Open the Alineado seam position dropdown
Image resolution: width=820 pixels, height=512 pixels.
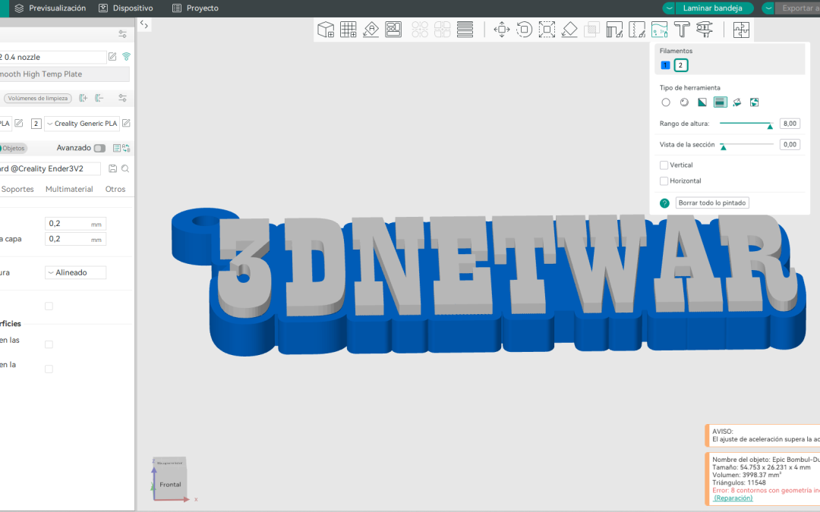(75, 272)
